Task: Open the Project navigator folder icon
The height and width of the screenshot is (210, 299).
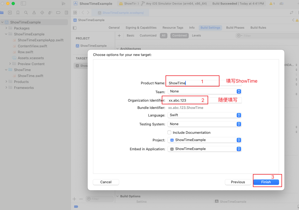Action: [2, 13]
